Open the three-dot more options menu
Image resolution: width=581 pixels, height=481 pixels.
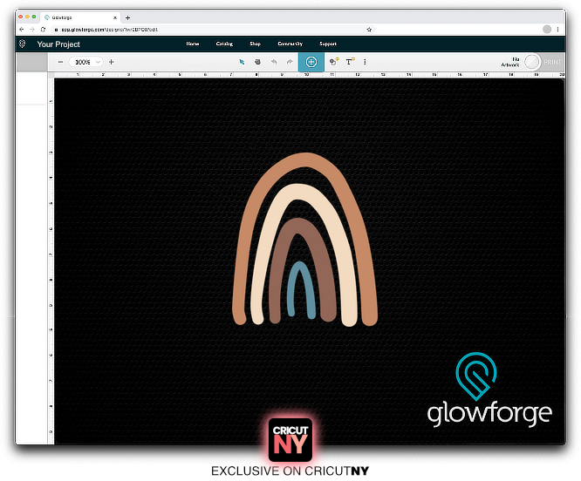tap(365, 62)
